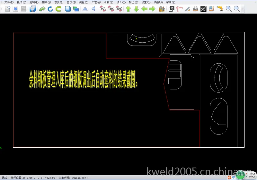Screen dimensions: 257x180
Task: Open the 测量(C) menu
Action: 84,2
